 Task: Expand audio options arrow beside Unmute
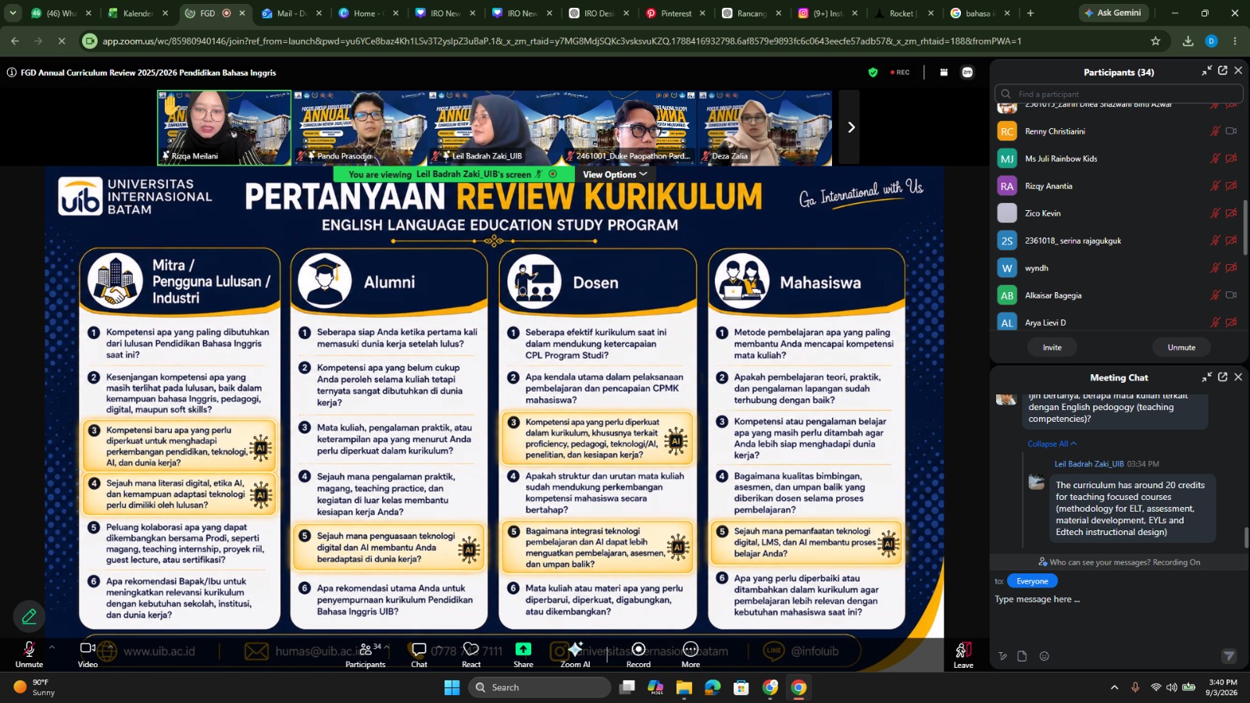52,648
